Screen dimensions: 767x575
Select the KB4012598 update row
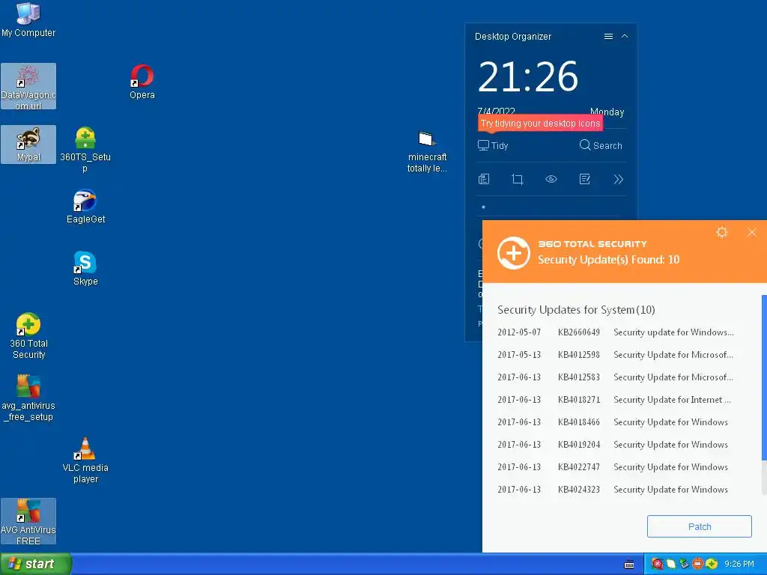point(616,355)
